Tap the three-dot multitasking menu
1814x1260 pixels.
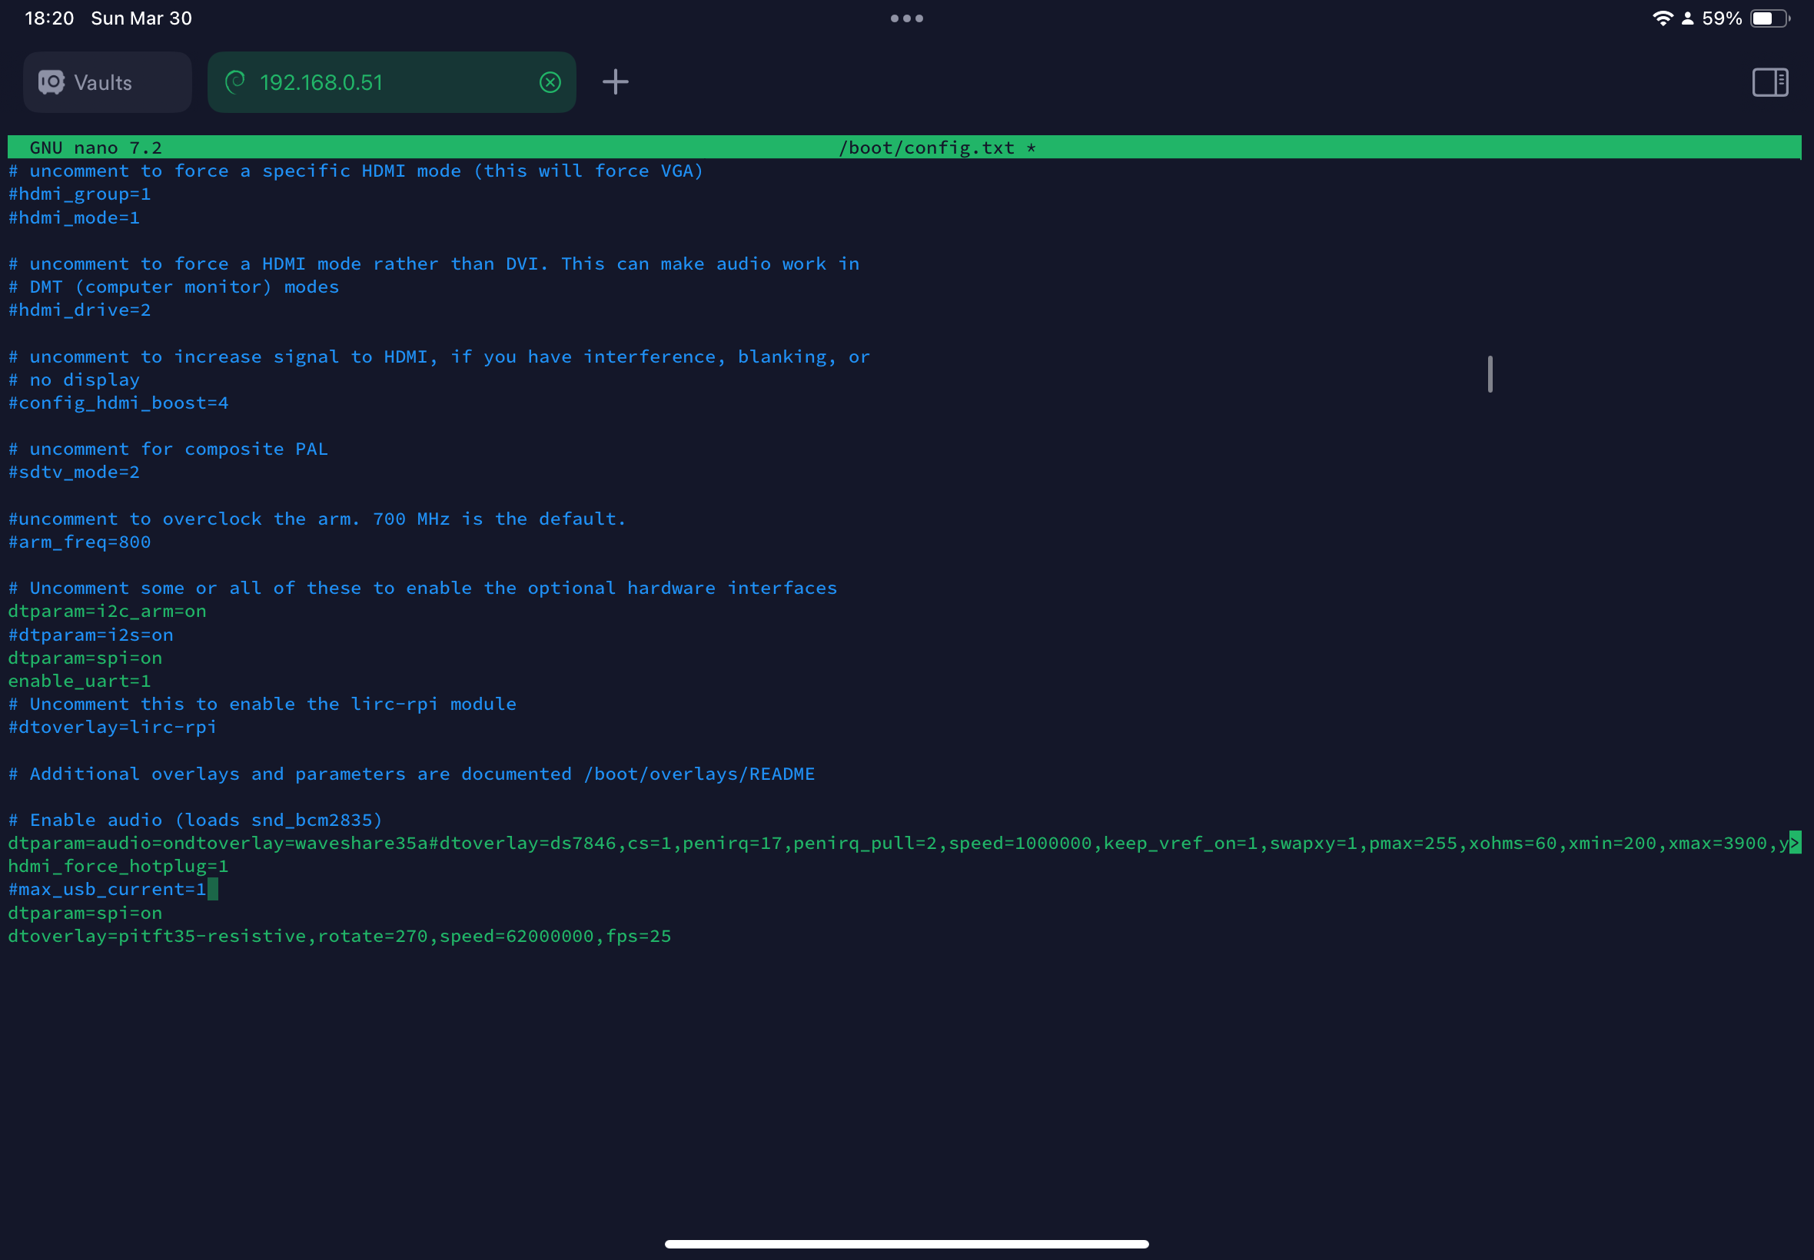click(906, 18)
